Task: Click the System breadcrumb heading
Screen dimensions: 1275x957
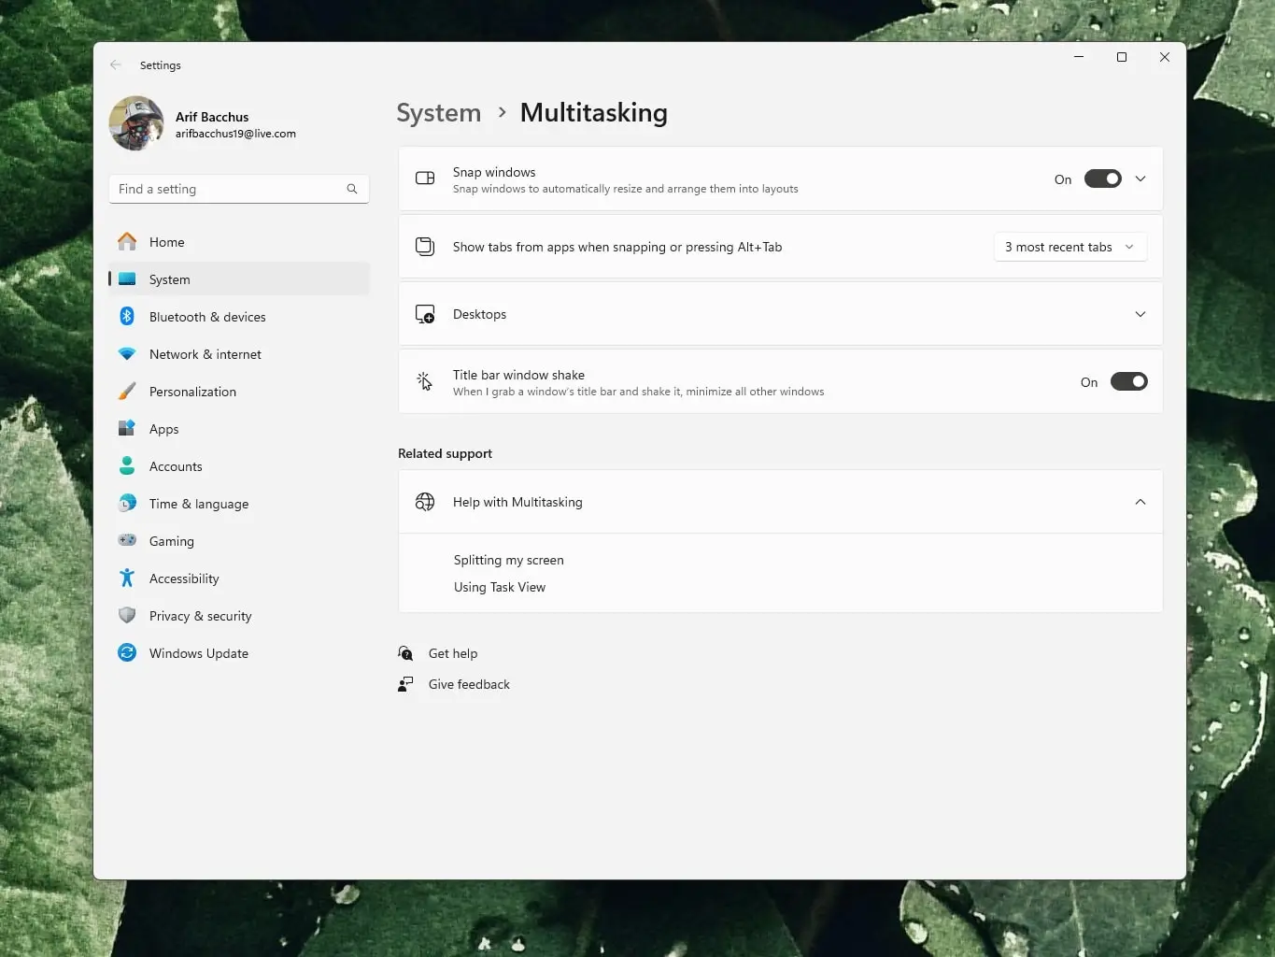Action: tap(439, 113)
